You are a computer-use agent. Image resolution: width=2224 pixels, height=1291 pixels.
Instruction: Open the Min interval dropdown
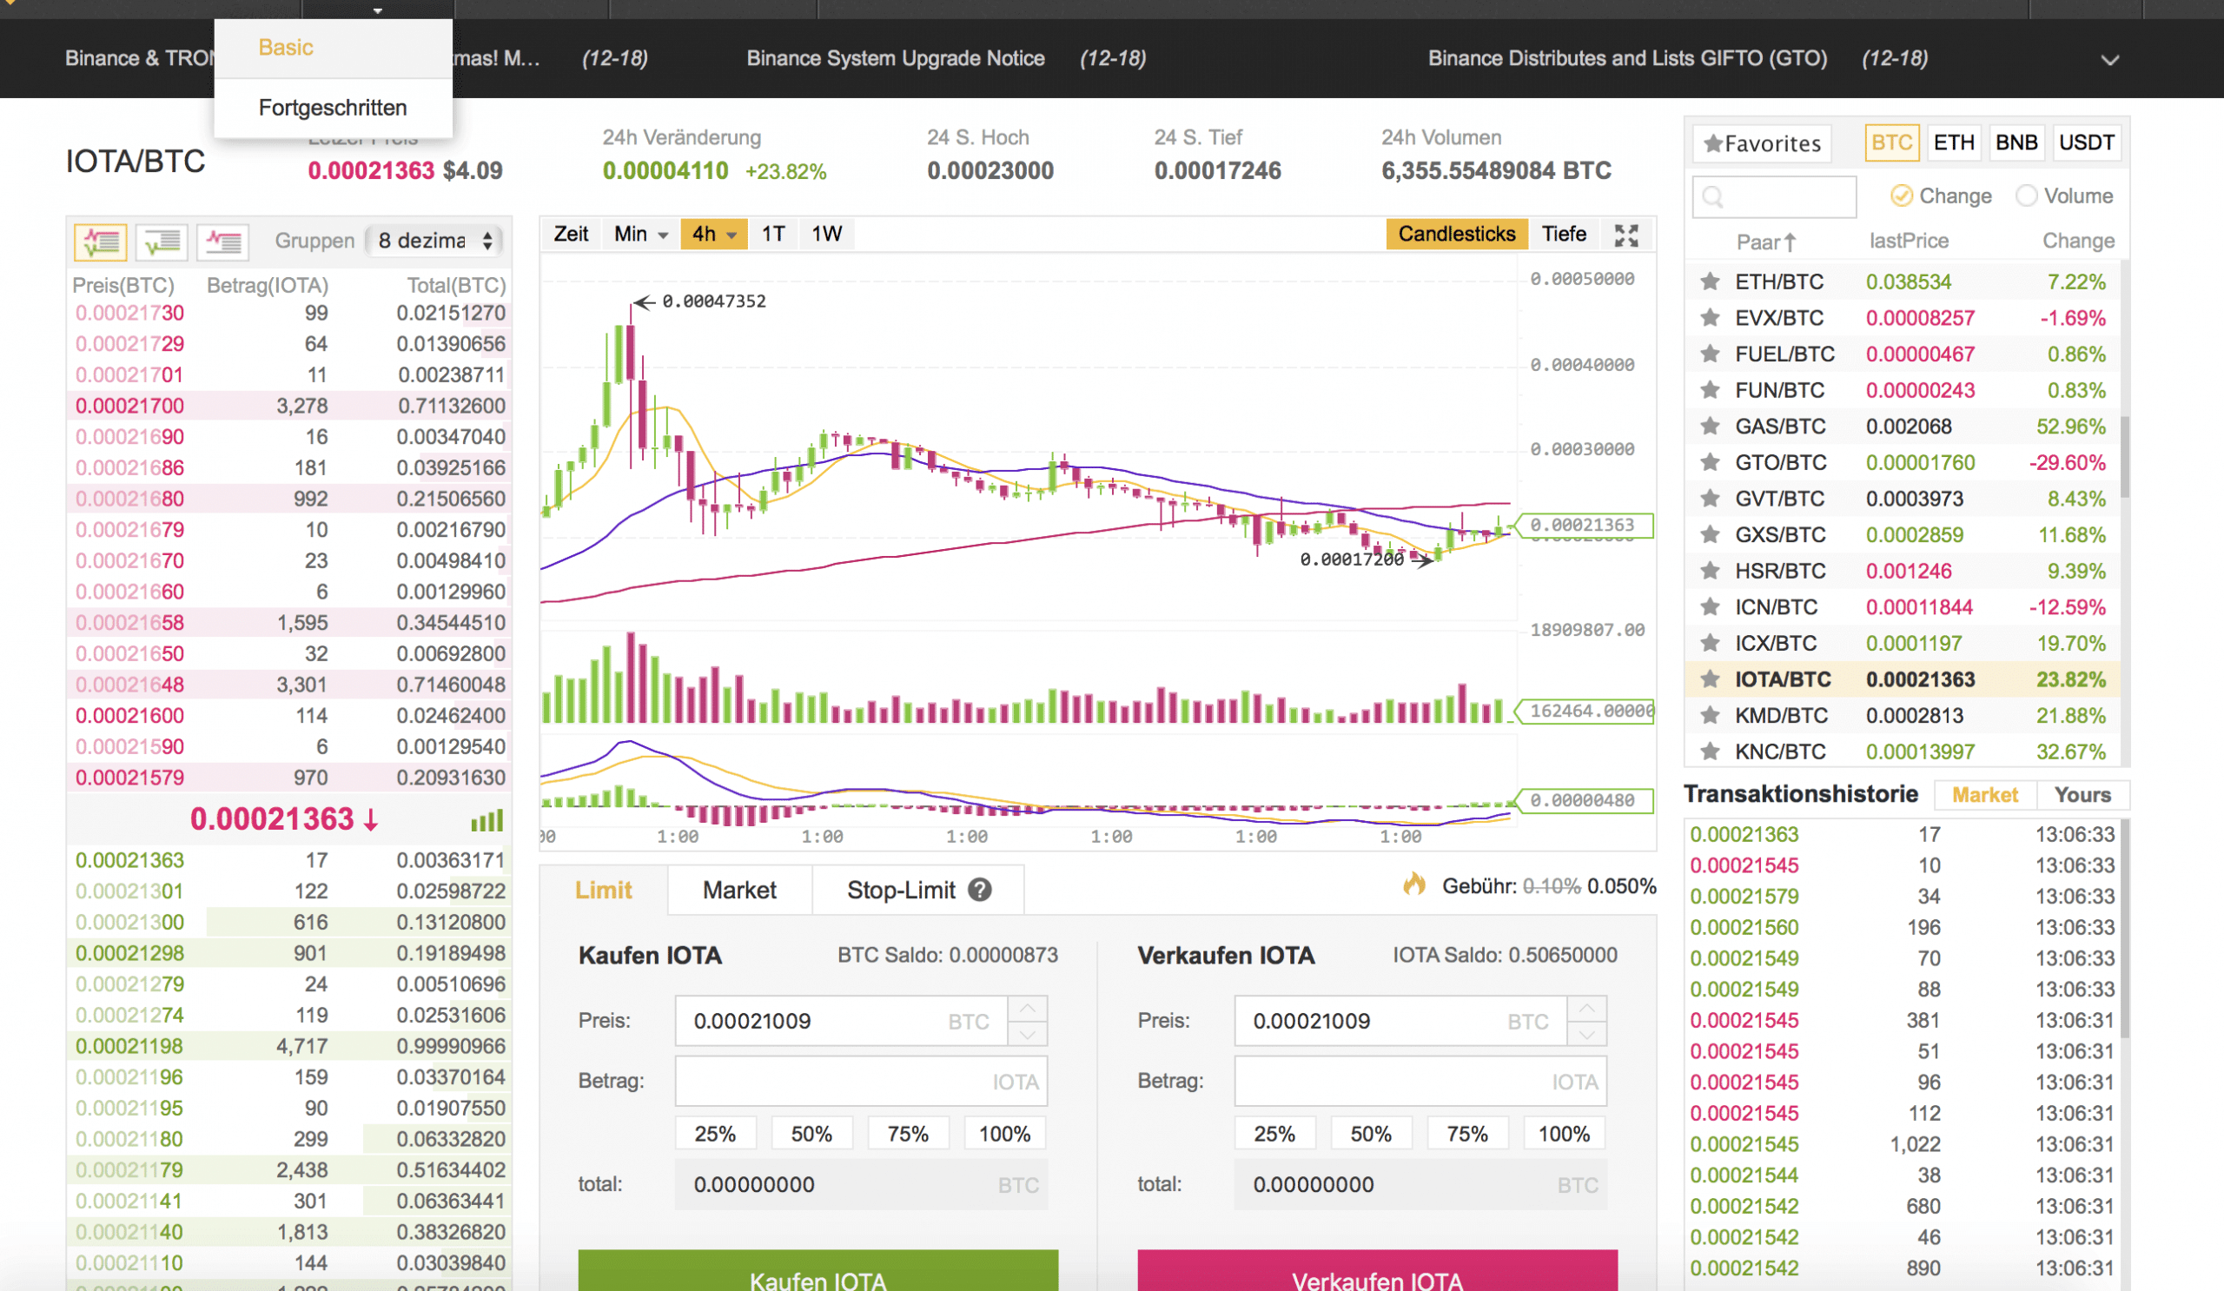(x=641, y=234)
